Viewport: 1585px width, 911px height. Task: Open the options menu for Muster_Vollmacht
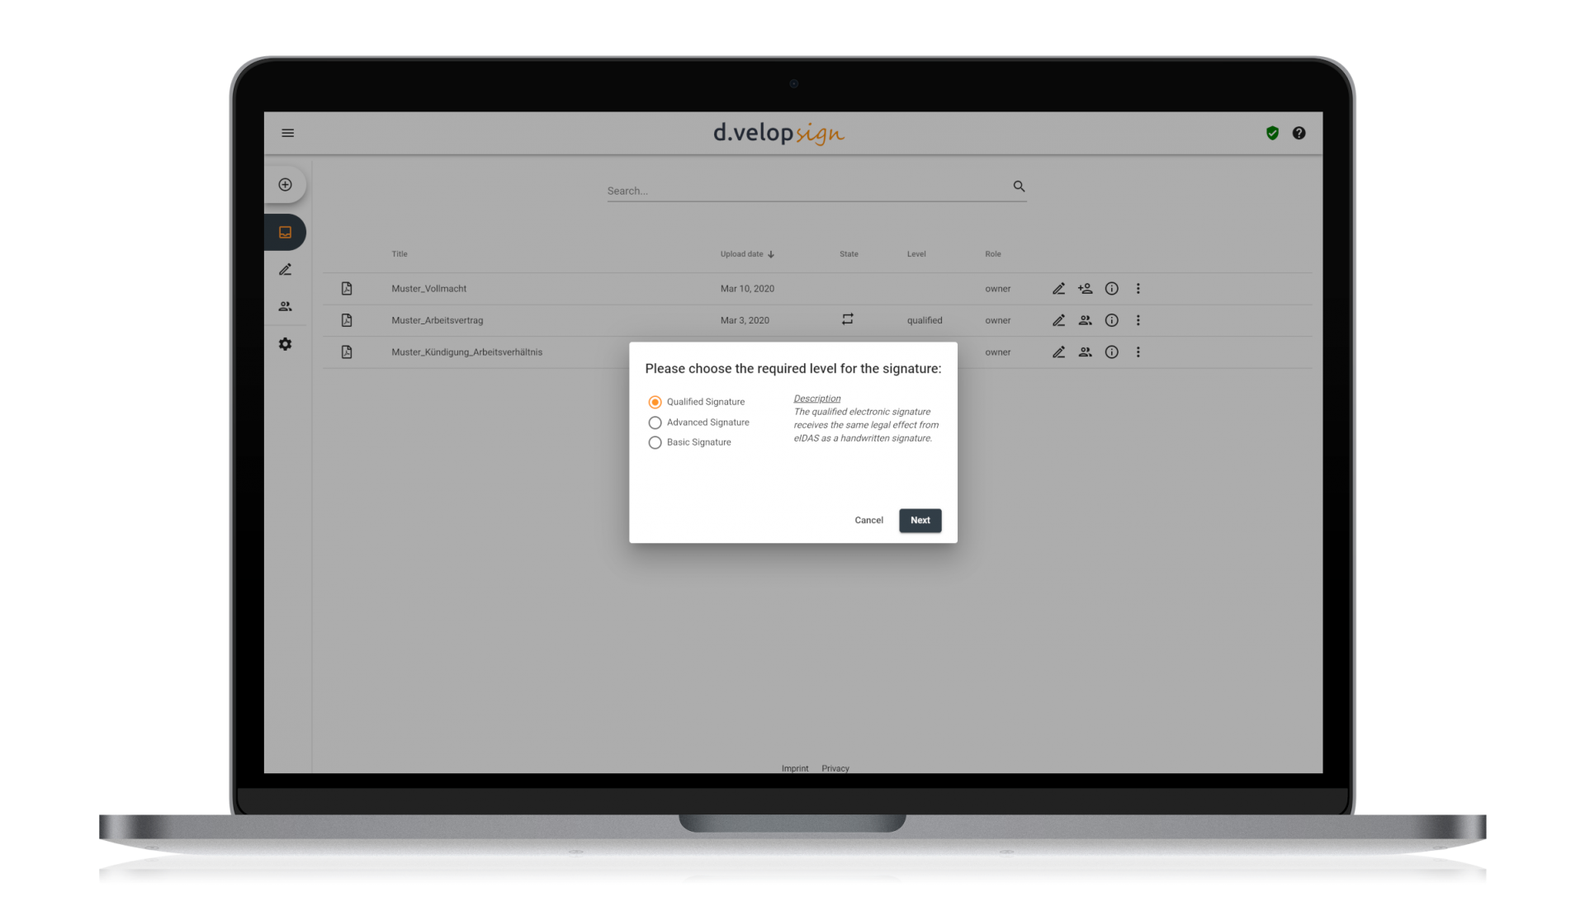click(1138, 288)
